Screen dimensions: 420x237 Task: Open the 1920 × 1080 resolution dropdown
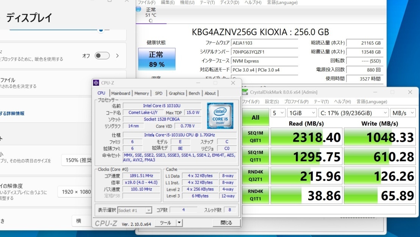pyautogui.click(x=75, y=192)
